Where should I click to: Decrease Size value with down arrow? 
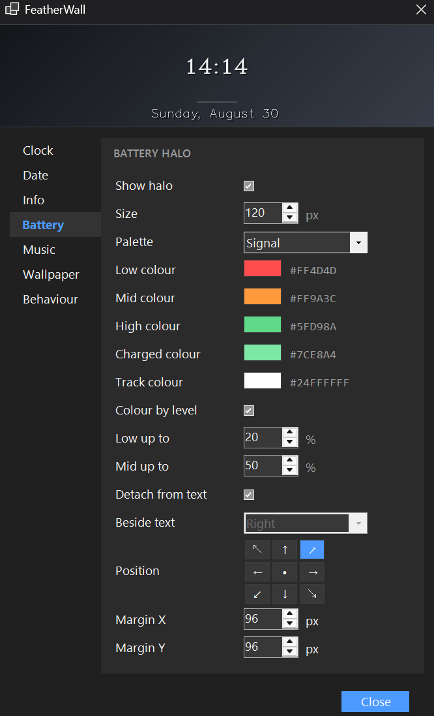click(x=289, y=218)
